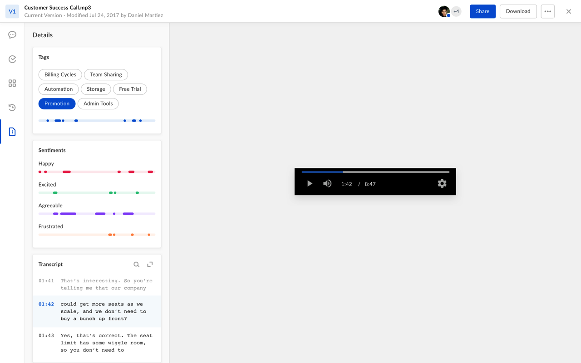Toggle the Promotion tag filter
Screen dimensions: 581x363
point(57,103)
